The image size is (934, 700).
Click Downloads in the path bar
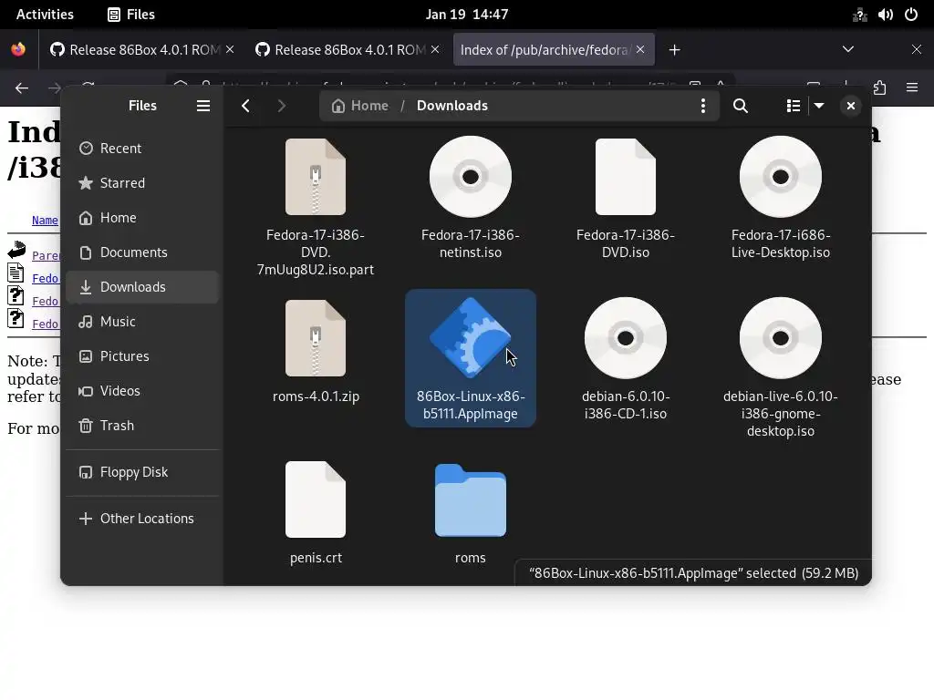[x=452, y=106]
